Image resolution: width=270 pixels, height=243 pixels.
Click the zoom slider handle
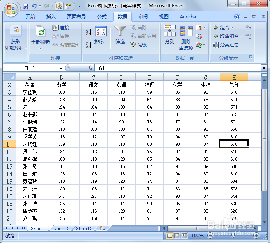tap(233, 236)
